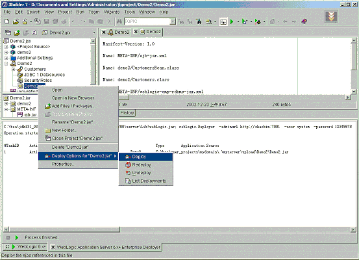359x260 pixels.
Task: Click the Open file toolbar icon
Action: [x=16, y=21]
